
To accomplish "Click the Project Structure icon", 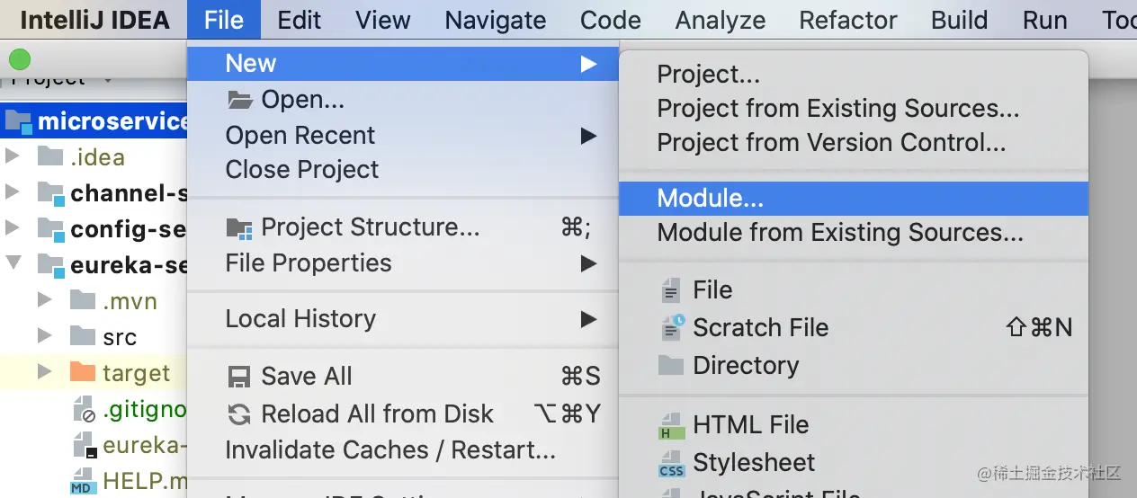I will pos(239,228).
